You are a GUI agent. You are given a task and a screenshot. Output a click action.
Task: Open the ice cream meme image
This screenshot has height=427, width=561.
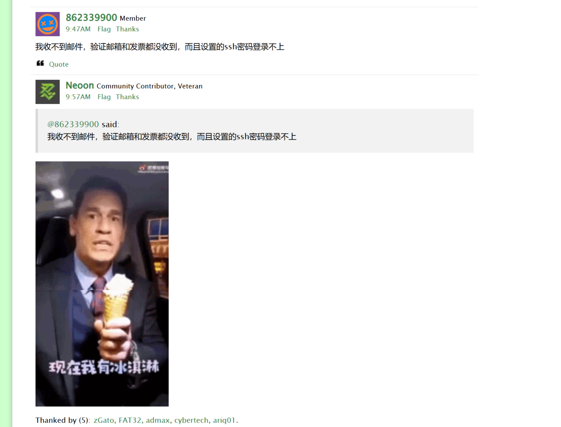[102, 284]
